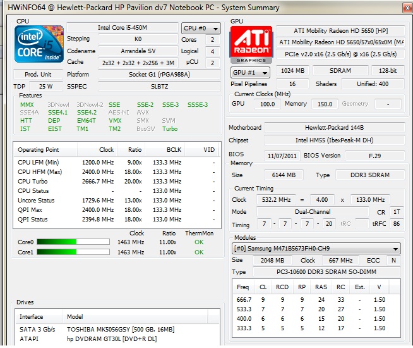Viewport: 413px width, 348px height.
Task: Click the AES-NI feature label
Action: point(119,113)
